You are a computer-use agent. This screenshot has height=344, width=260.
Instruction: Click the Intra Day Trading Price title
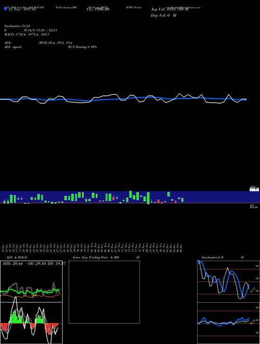(x=90, y=257)
